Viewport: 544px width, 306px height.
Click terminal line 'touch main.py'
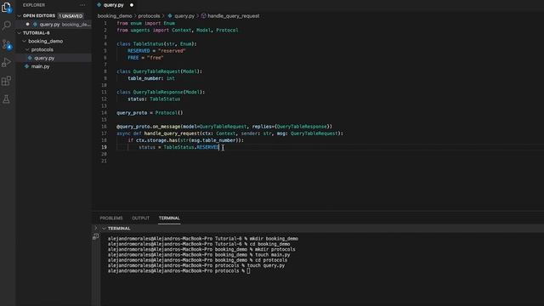click(x=199, y=255)
